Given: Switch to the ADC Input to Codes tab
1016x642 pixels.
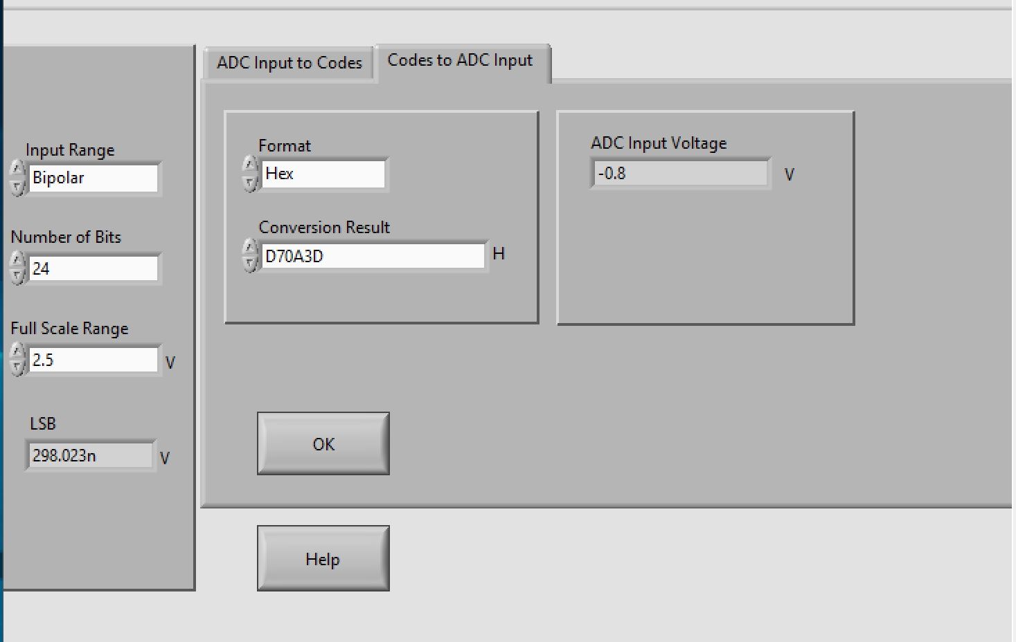Looking at the screenshot, I should click(289, 63).
